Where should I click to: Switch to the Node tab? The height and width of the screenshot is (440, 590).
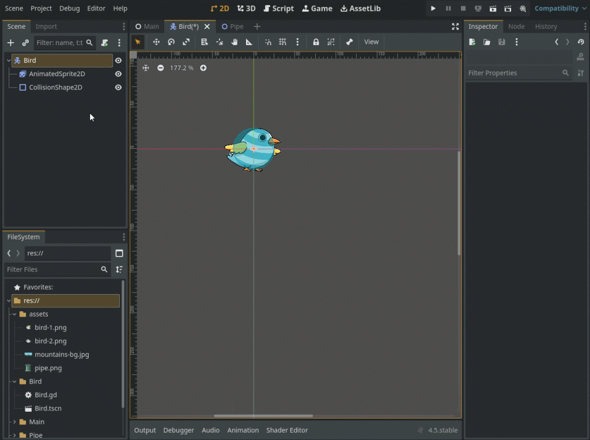(x=516, y=27)
